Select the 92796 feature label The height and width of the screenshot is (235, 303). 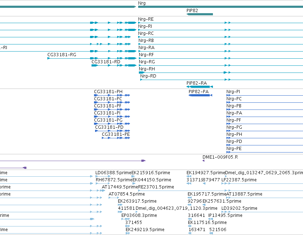click(x=195, y=202)
